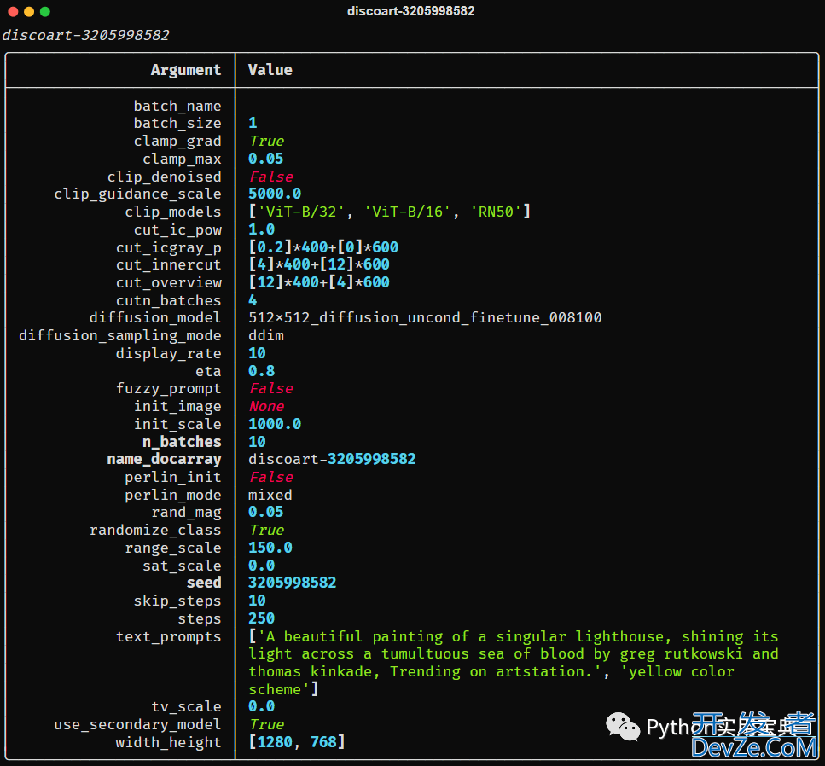Select the bold name_docarray argument label
Viewport: 825px width, 766px height.
pyautogui.click(x=164, y=460)
